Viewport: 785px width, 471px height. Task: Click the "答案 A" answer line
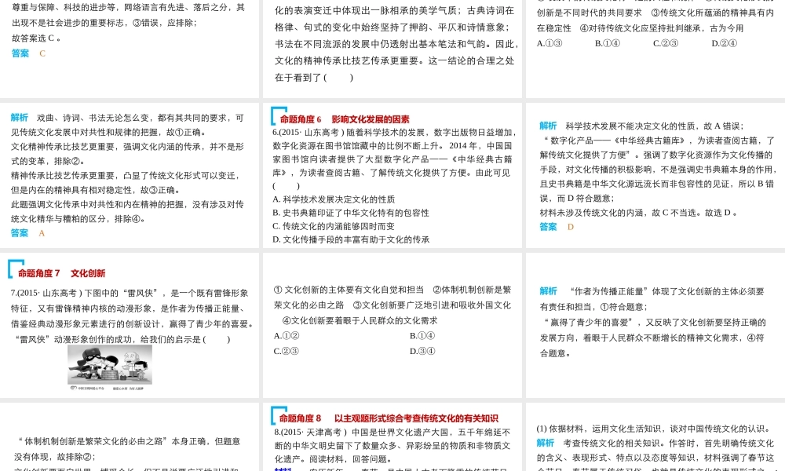(x=28, y=233)
